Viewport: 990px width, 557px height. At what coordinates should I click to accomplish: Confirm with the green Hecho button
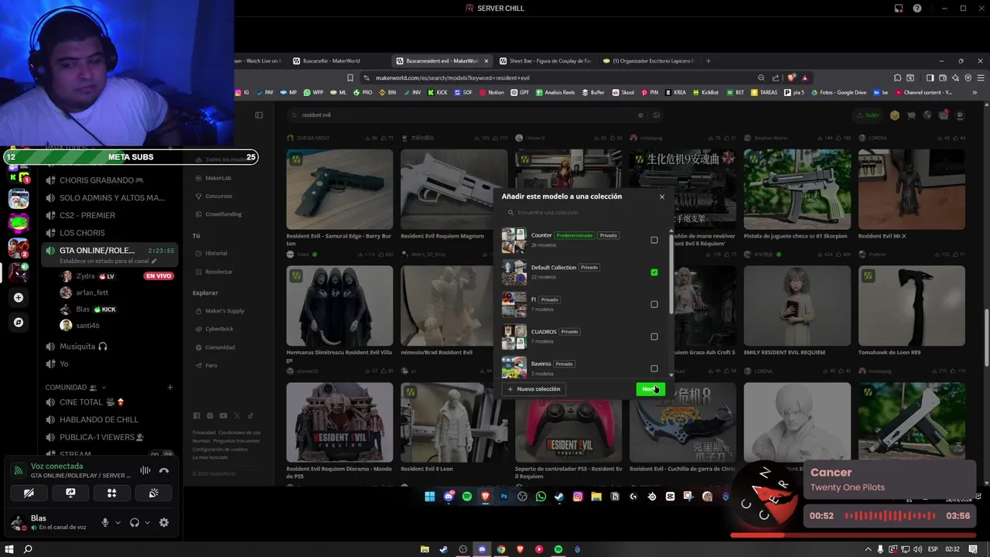(x=650, y=389)
